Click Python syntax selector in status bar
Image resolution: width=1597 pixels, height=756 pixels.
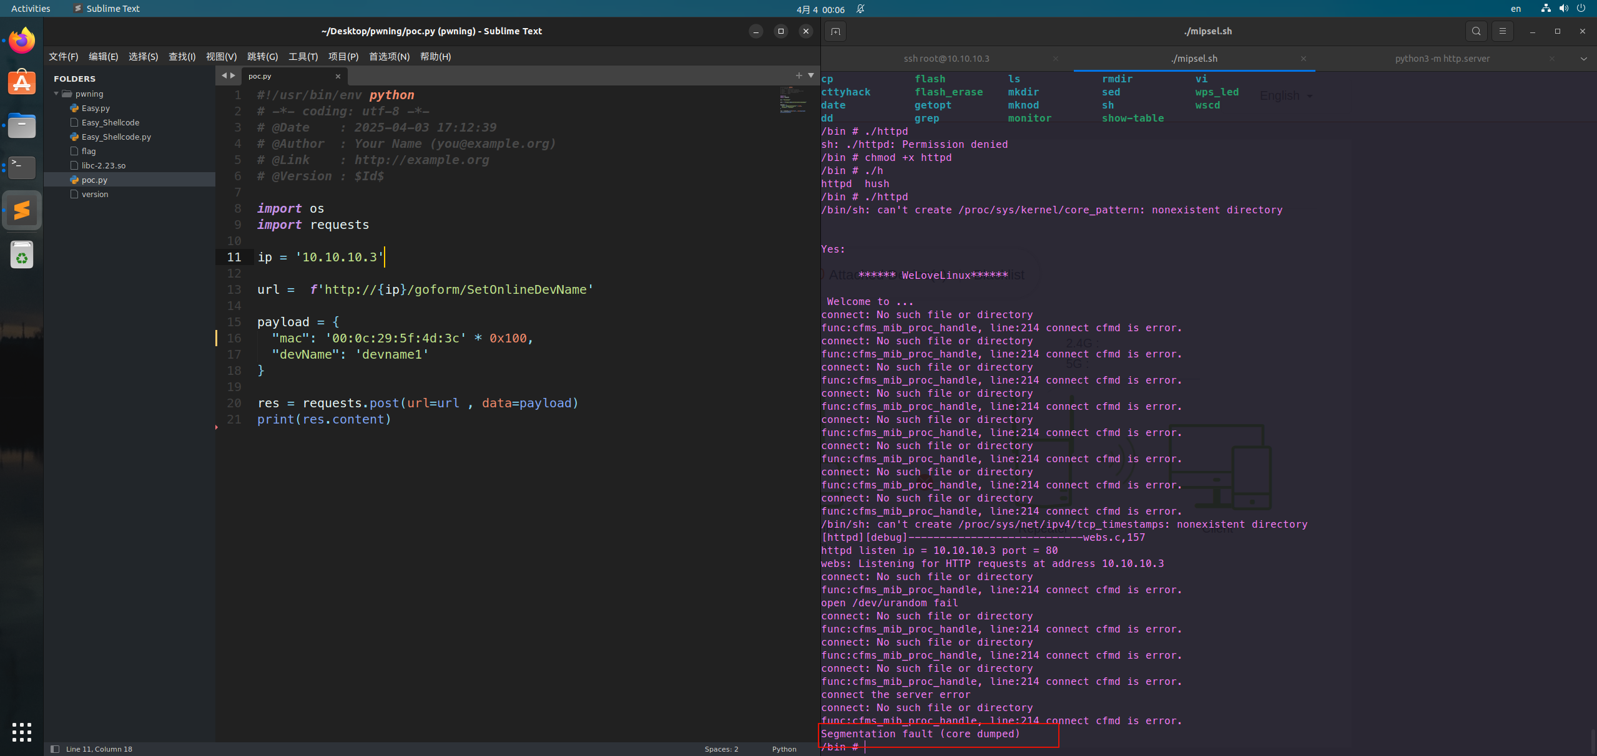(784, 749)
